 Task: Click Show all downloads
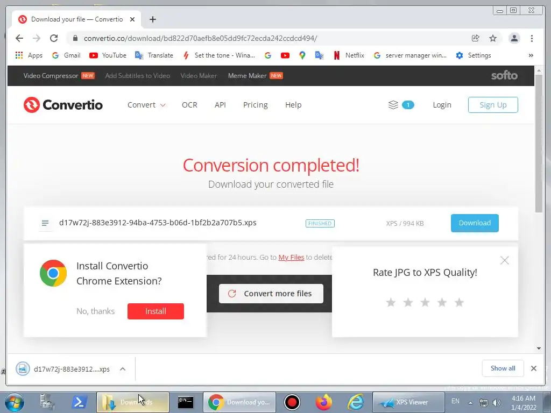pos(503,368)
